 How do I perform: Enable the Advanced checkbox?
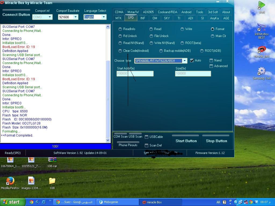211,66
